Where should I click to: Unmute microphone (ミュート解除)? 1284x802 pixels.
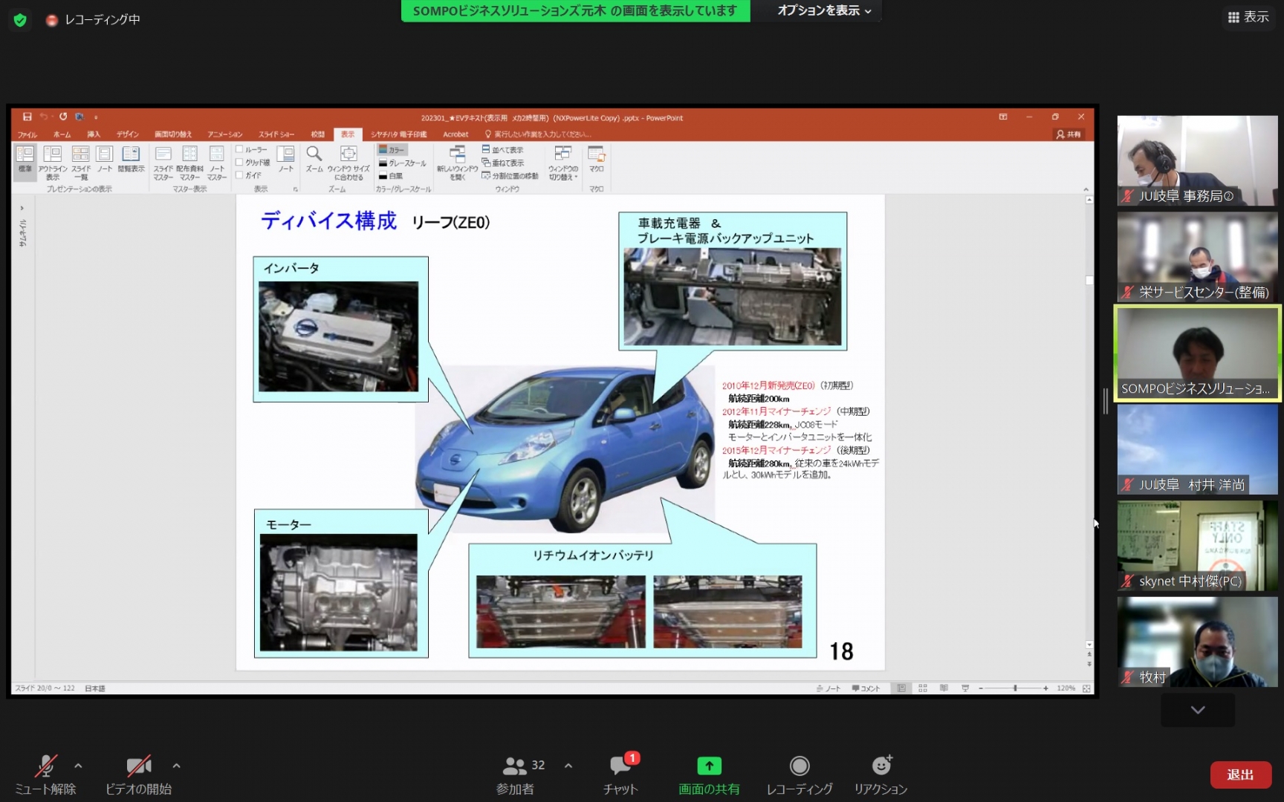click(45, 775)
